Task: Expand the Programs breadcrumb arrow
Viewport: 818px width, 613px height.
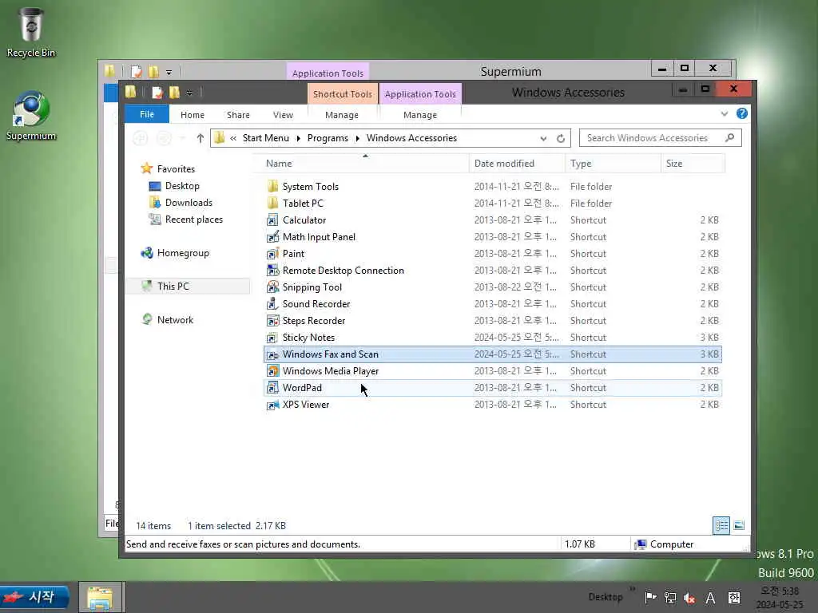Action: 357,138
